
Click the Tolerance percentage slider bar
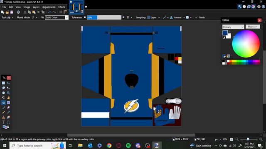(x=104, y=17)
